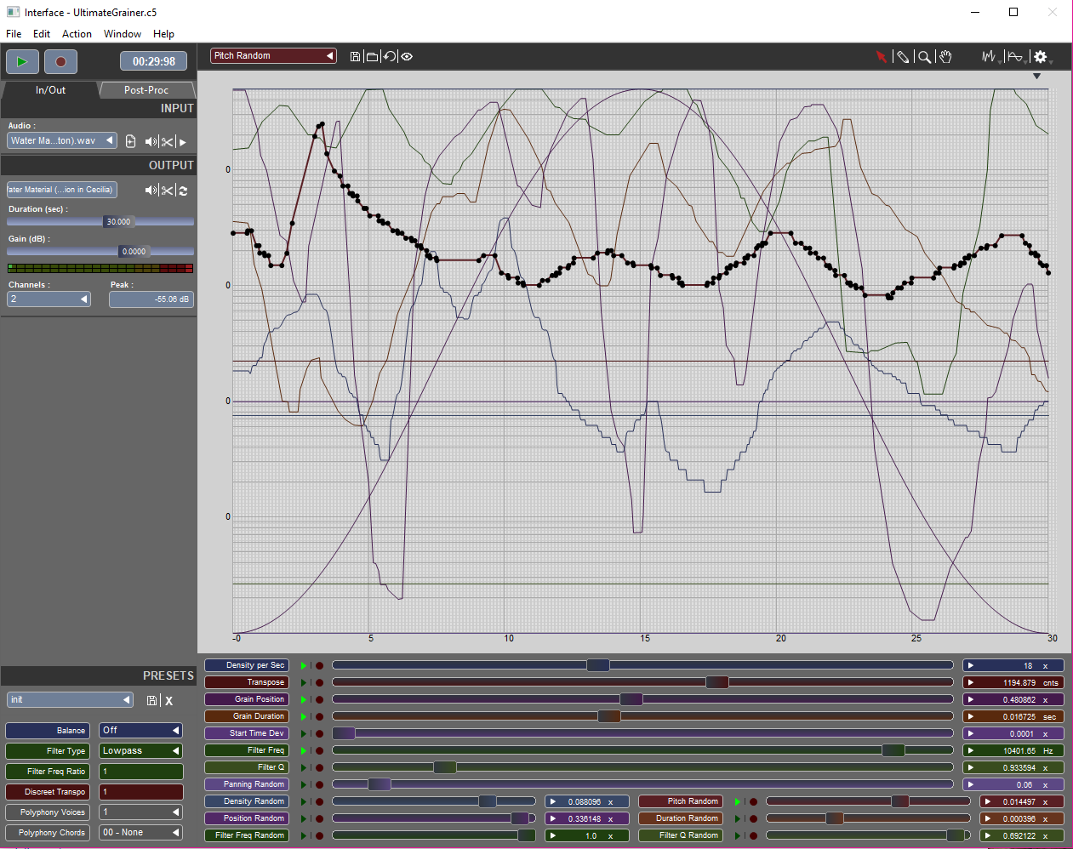Image resolution: width=1073 pixels, height=849 pixels.
Task: Click the Grain Position label button
Action: [x=246, y=699]
